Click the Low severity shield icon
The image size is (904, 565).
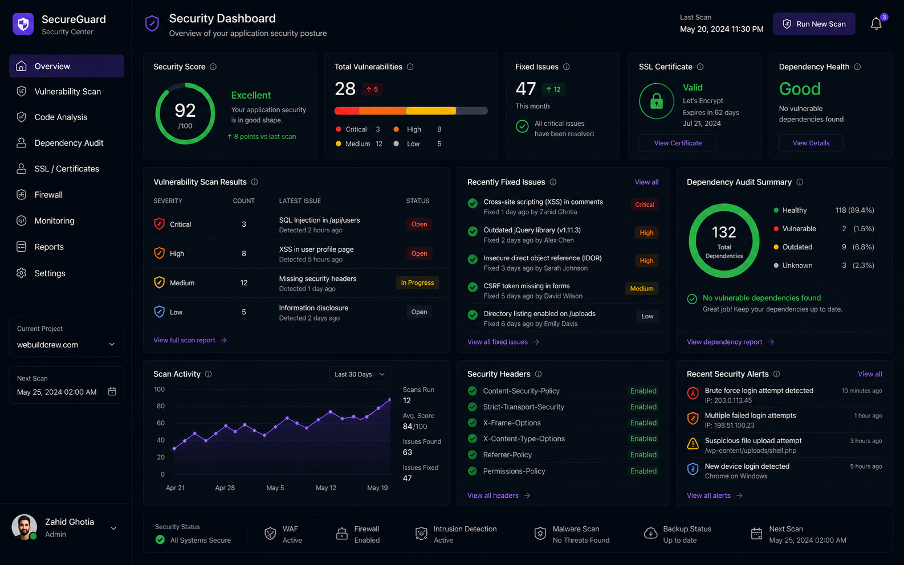[x=160, y=312]
